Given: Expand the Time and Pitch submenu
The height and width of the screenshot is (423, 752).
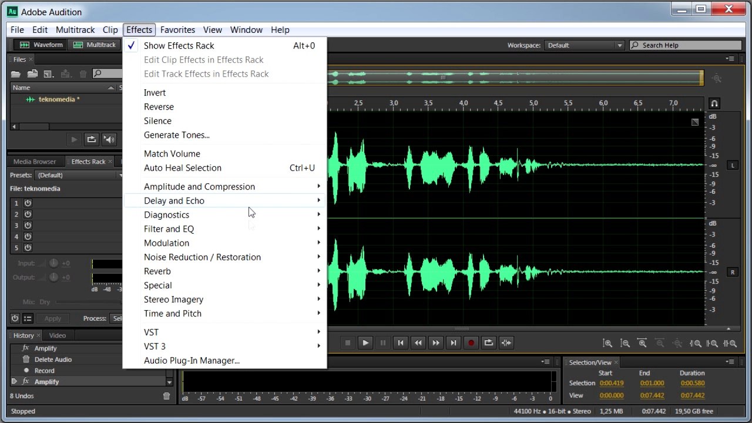Looking at the screenshot, I should click(224, 313).
